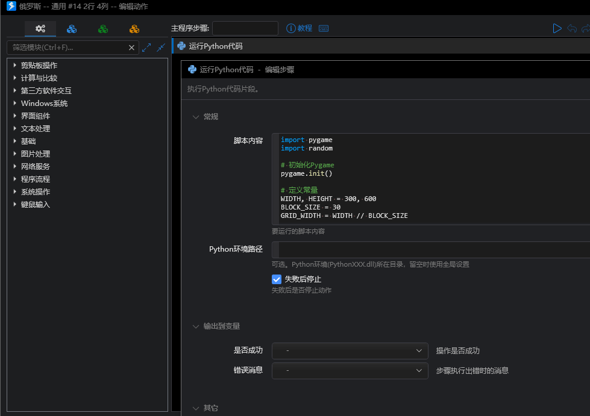This screenshot has width=590, height=416.
Task: Click the Python icon in dialog title
Action: (192, 69)
